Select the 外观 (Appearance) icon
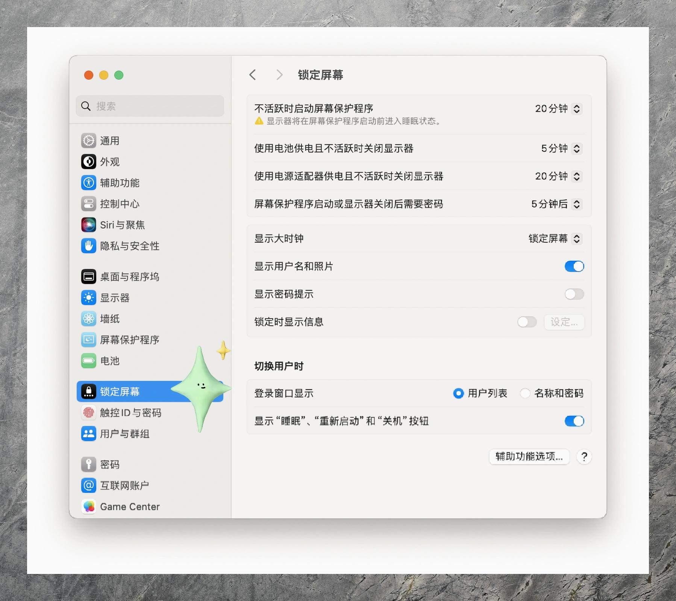676x601 pixels. (109, 162)
